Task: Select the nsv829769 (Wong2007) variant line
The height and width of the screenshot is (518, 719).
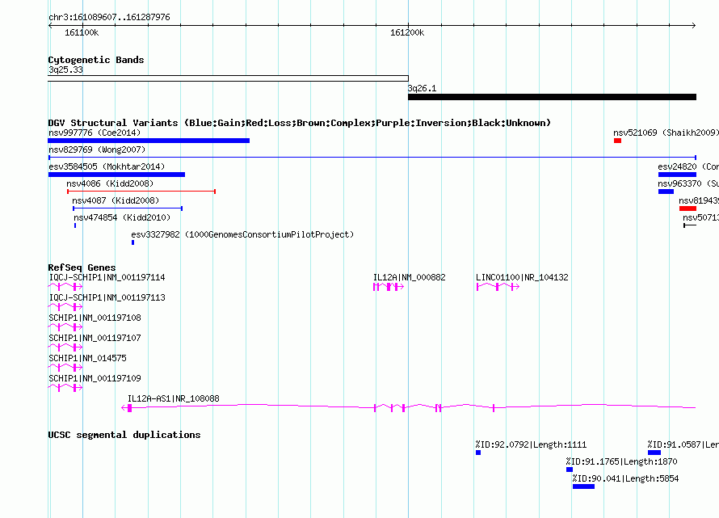Action: tap(372, 158)
